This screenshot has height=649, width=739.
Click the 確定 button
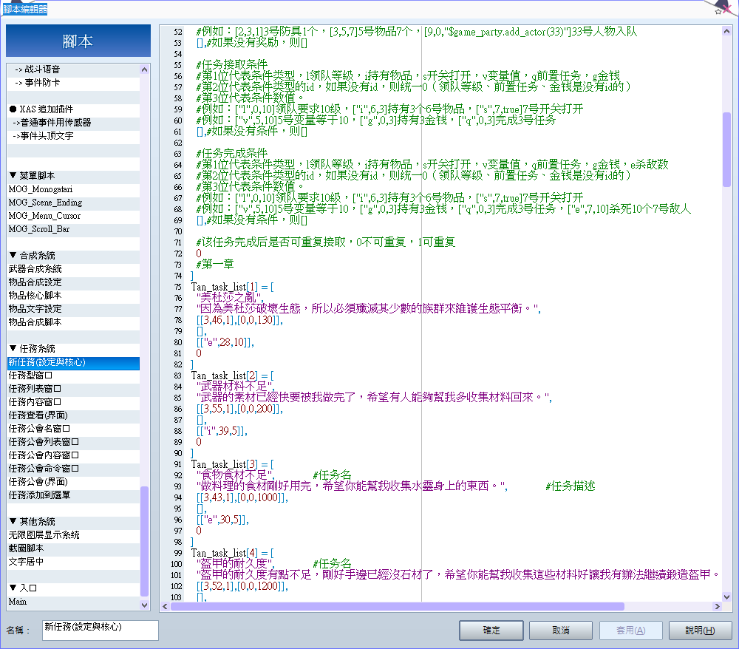(x=491, y=630)
